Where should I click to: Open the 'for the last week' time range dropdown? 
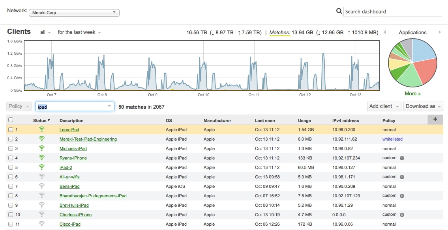[79, 32]
